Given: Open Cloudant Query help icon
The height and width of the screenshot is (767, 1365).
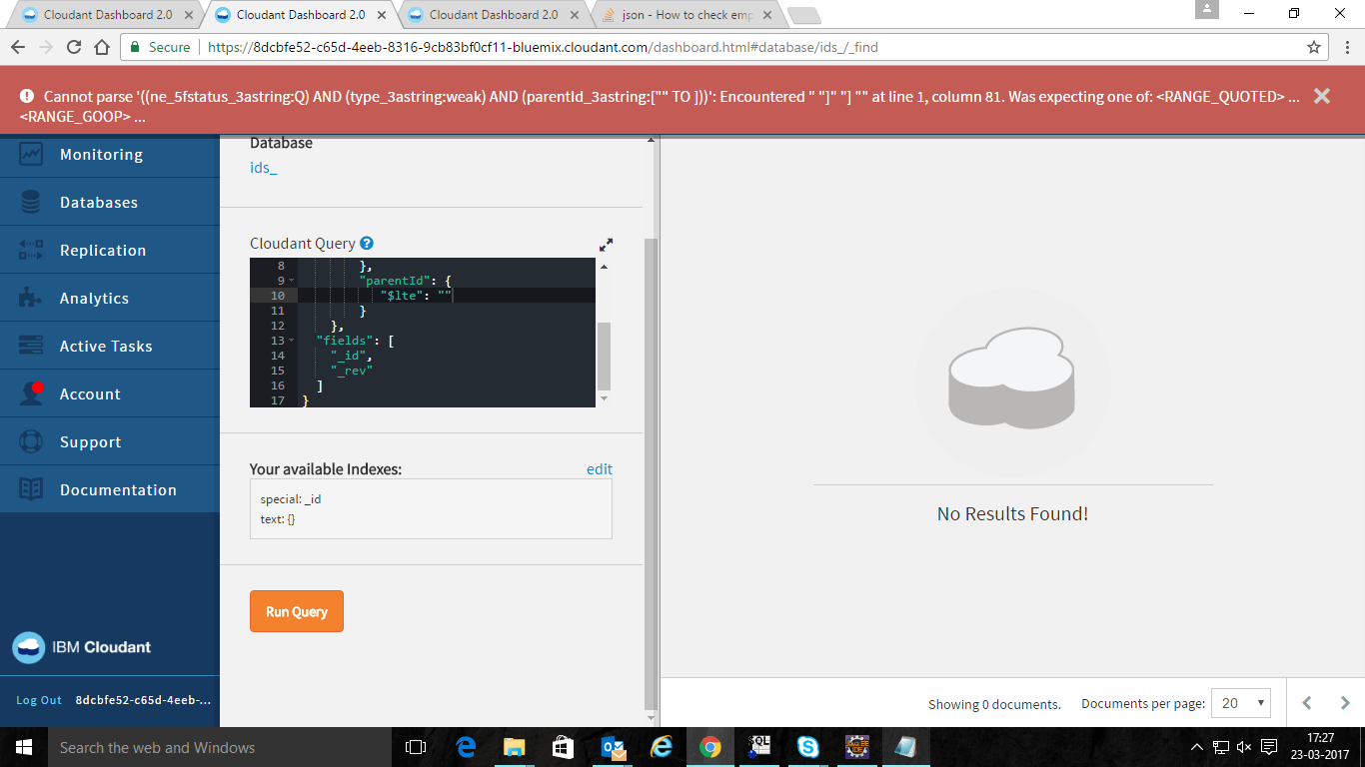Looking at the screenshot, I should coord(367,243).
